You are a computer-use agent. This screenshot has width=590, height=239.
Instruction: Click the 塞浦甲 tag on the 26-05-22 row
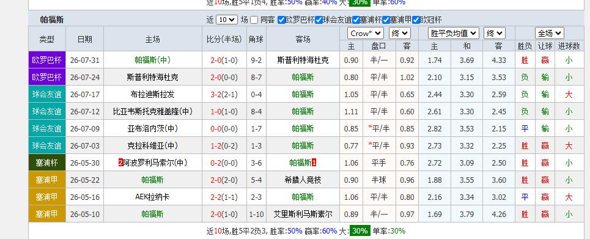click(47, 180)
